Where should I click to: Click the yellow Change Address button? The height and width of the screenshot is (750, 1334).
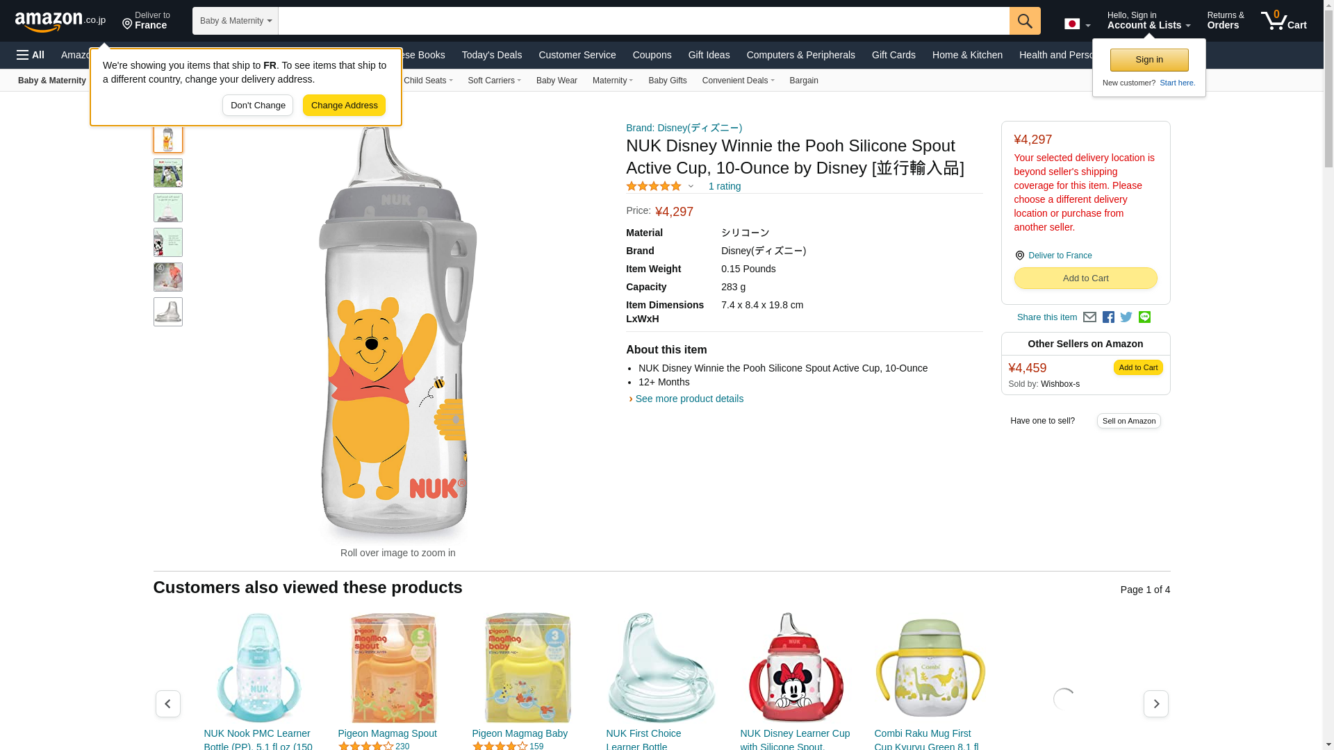(x=344, y=106)
